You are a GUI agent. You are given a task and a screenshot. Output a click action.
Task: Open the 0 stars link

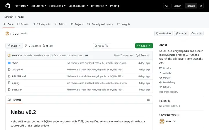[165, 78]
